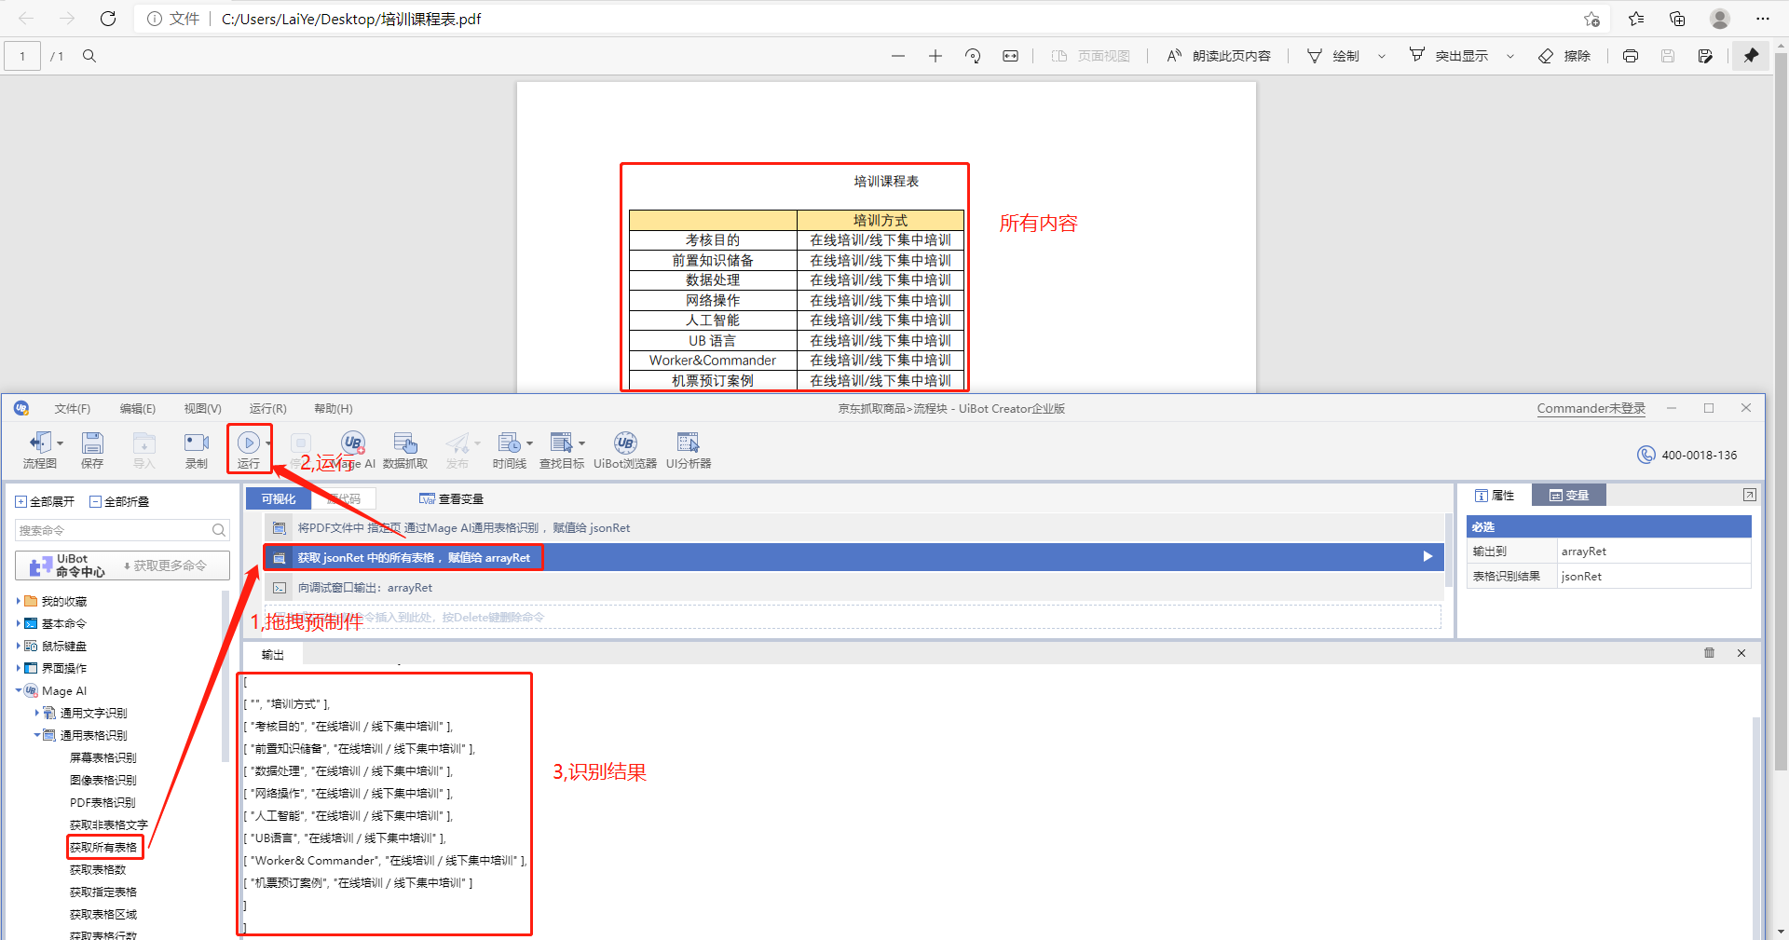Screen dimensions: 1789x940
Task: Click the 获取更多命令 button
Action: (x=165, y=565)
